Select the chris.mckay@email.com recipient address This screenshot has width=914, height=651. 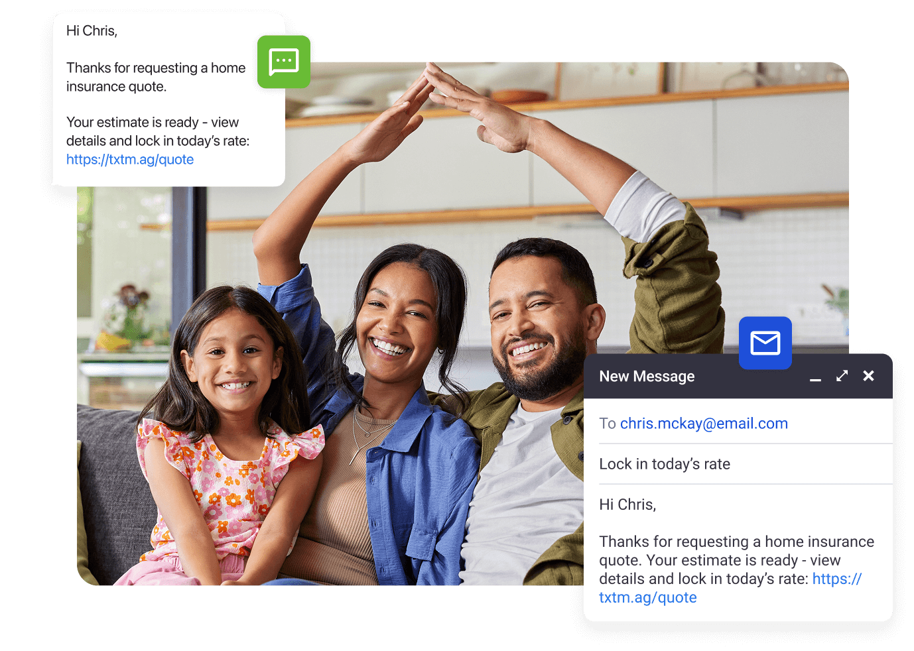click(704, 423)
